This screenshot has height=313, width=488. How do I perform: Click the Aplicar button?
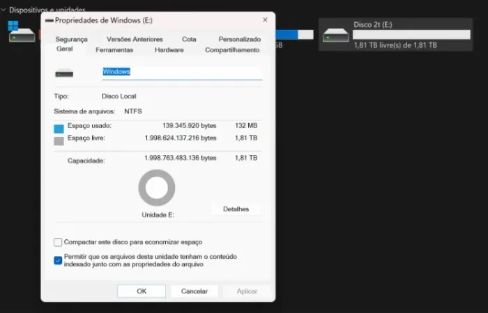click(x=247, y=291)
